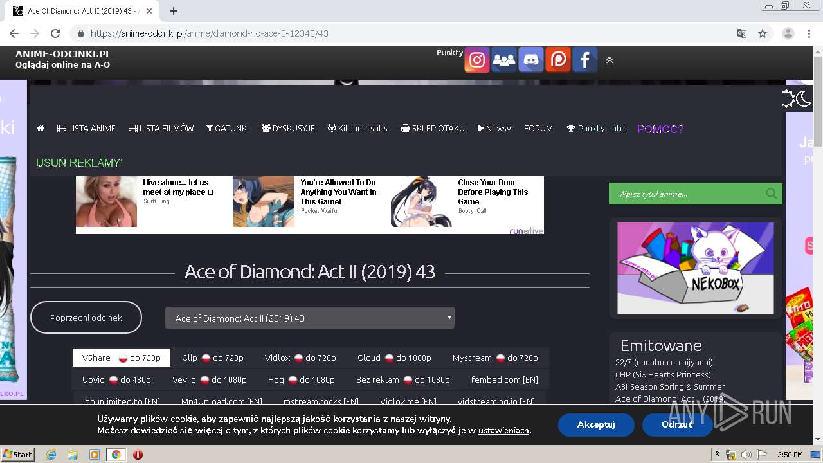Click 'I live alone' ad thumbnail
The height and width of the screenshot is (463, 823).
(106, 201)
